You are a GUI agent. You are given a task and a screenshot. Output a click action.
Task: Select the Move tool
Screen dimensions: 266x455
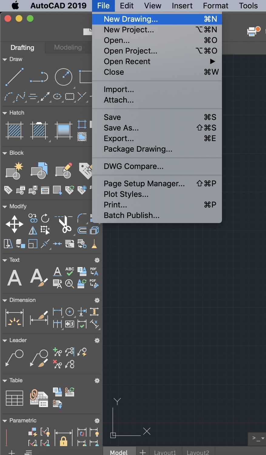tap(14, 224)
